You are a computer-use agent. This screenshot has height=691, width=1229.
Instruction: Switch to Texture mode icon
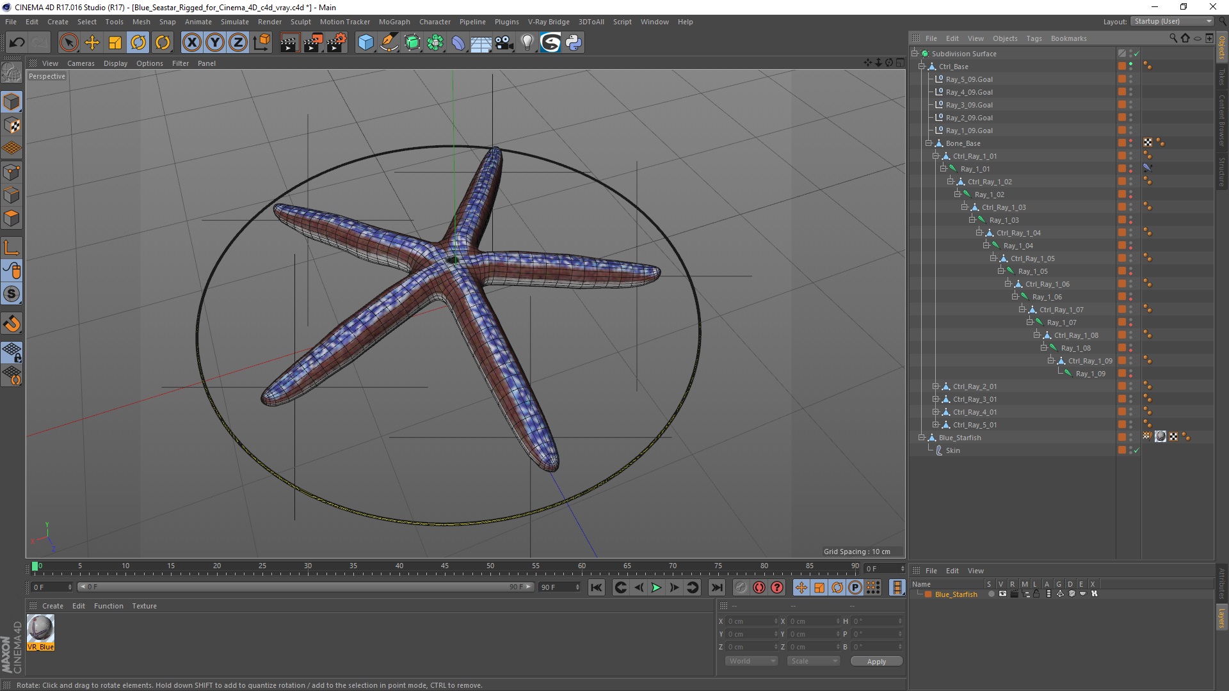tap(12, 125)
